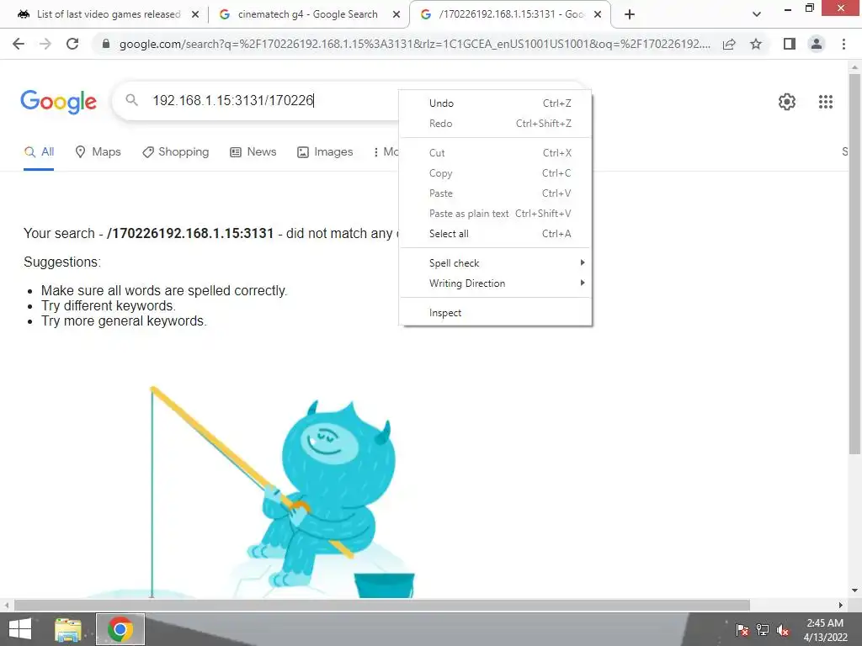Choose Paste as plain text

(x=496, y=214)
